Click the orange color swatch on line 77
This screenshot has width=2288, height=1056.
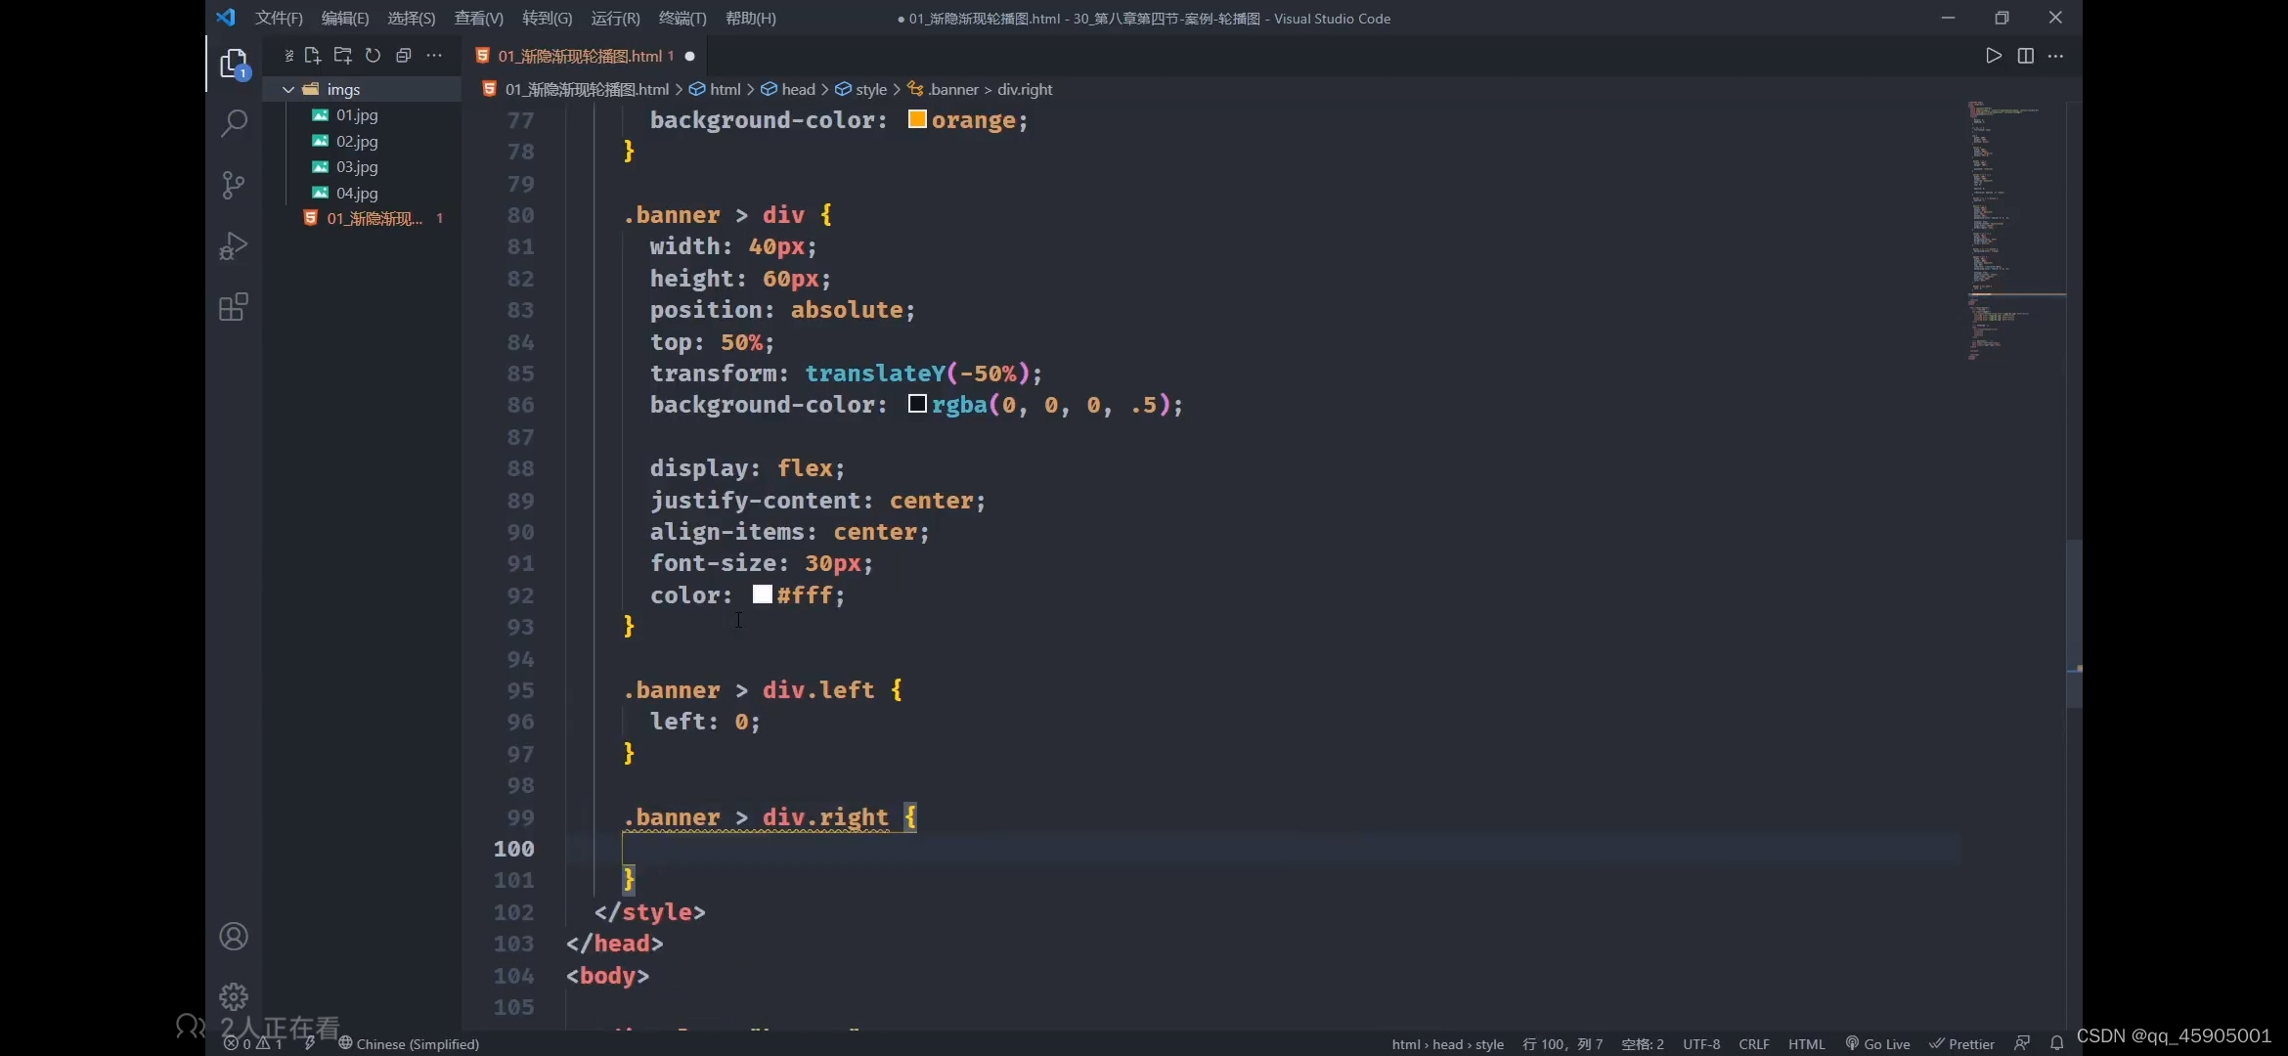coord(917,119)
